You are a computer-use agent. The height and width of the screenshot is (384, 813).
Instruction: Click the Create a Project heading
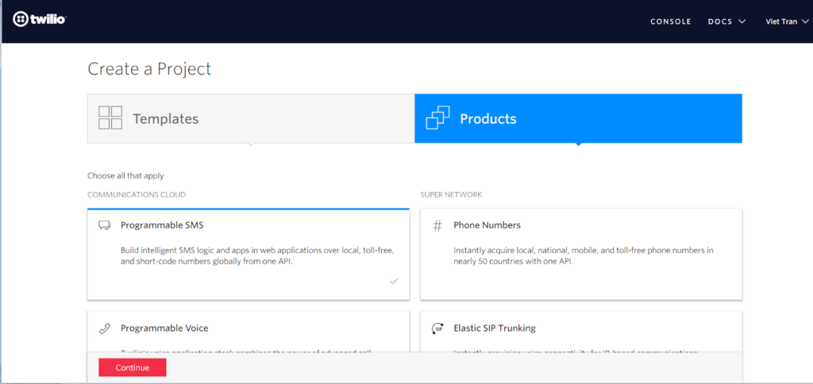tap(149, 69)
